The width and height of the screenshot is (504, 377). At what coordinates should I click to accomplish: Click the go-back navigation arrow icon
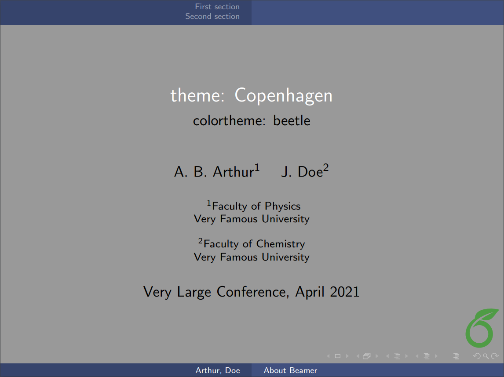(x=477, y=356)
